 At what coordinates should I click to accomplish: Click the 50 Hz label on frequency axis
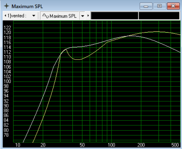pyautogui.click(x=82, y=145)
